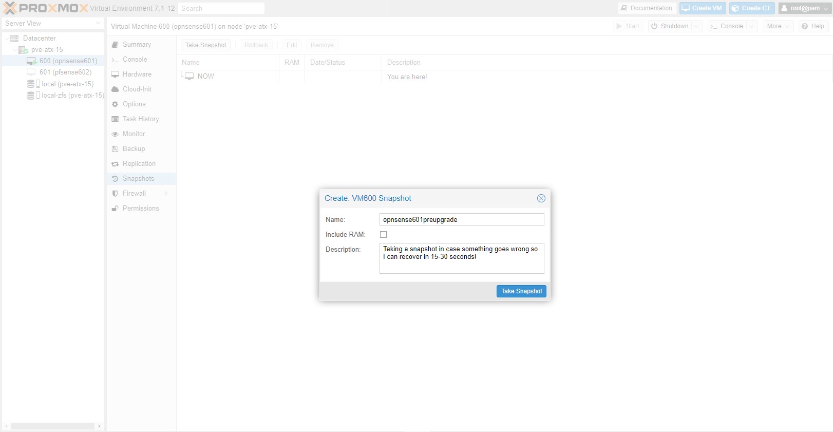
Task: Click the Hardware monitor icon
Action: [x=115, y=74]
